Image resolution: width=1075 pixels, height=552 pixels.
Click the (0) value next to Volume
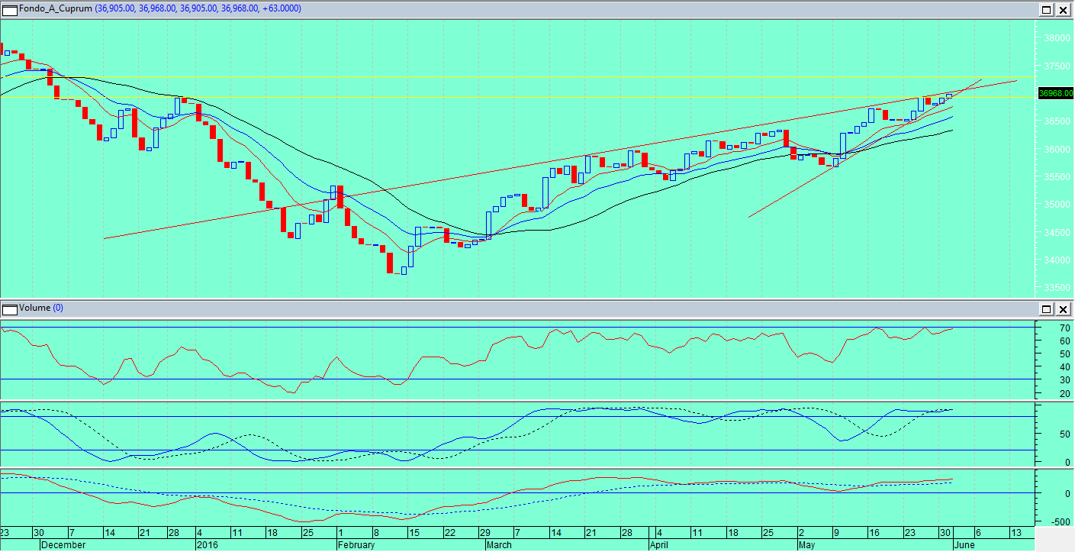[x=59, y=308]
